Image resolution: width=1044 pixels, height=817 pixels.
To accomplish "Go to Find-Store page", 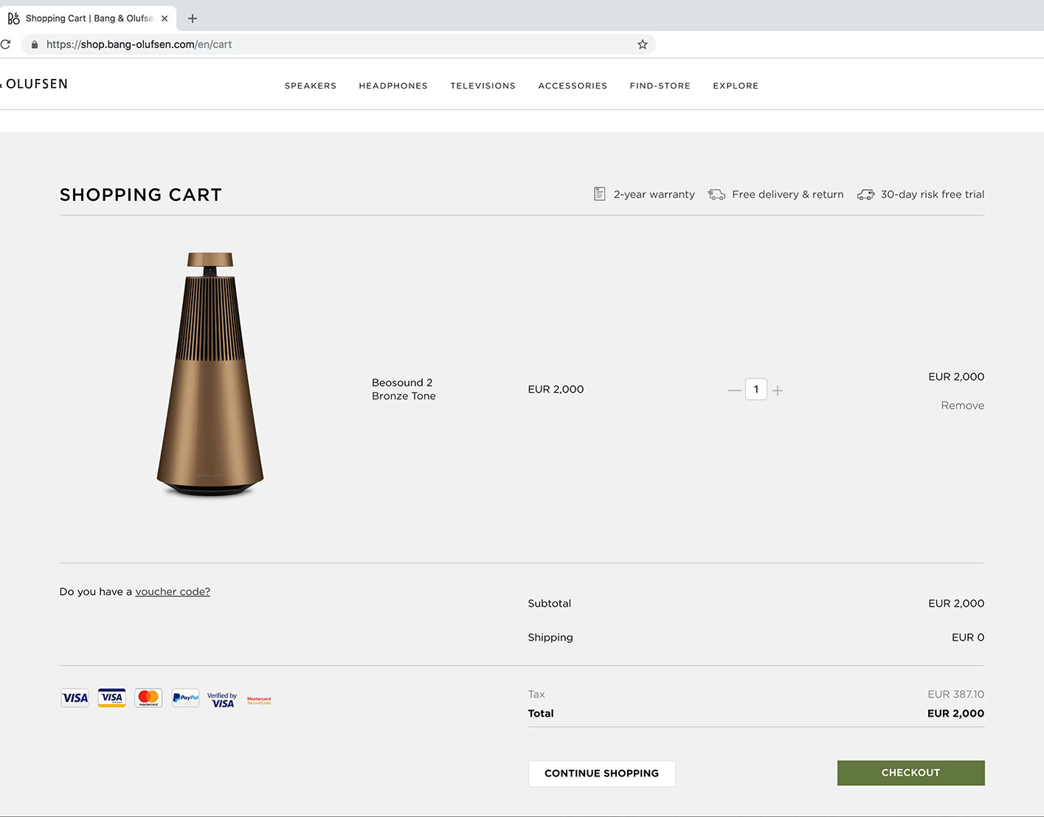I will (x=660, y=86).
